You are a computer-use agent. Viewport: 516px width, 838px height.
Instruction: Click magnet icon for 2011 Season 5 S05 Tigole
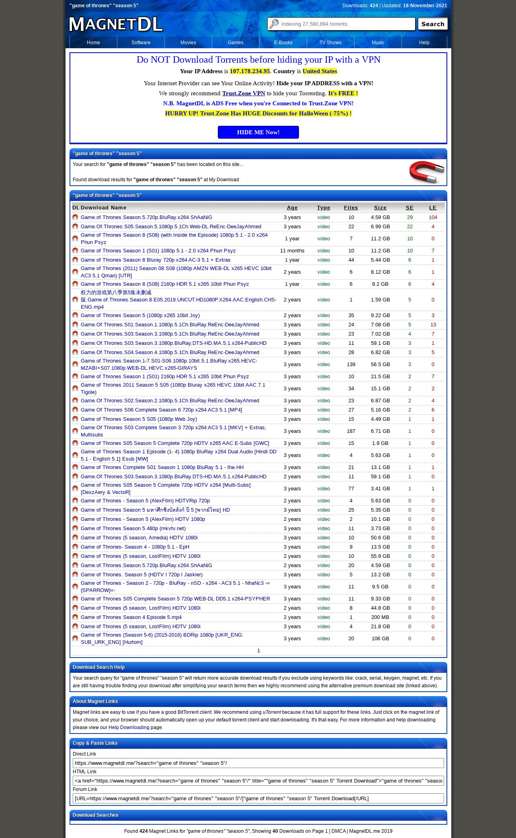[x=75, y=389]
